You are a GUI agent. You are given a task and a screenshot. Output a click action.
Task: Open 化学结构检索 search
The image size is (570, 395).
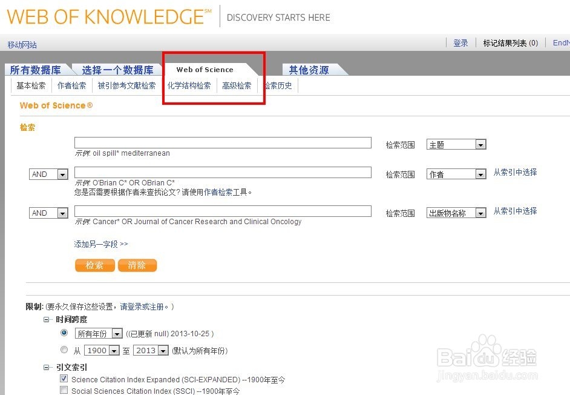click(189, 85)
